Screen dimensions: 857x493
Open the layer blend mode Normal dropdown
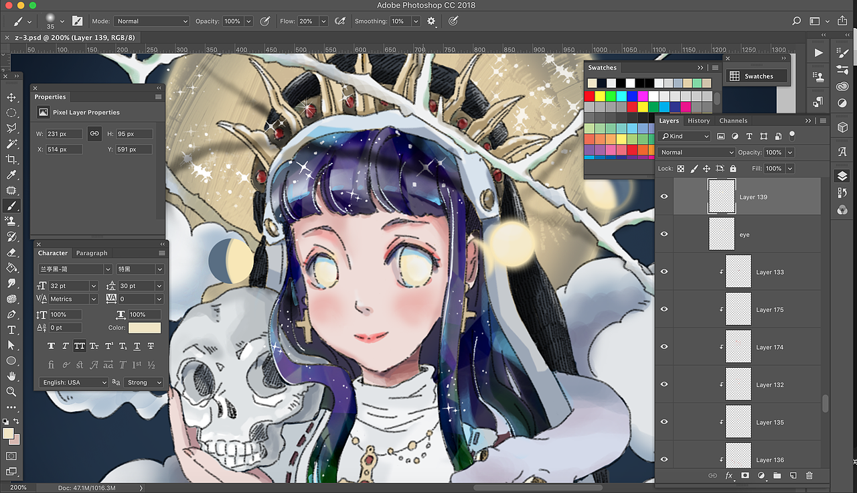[696, 152]
